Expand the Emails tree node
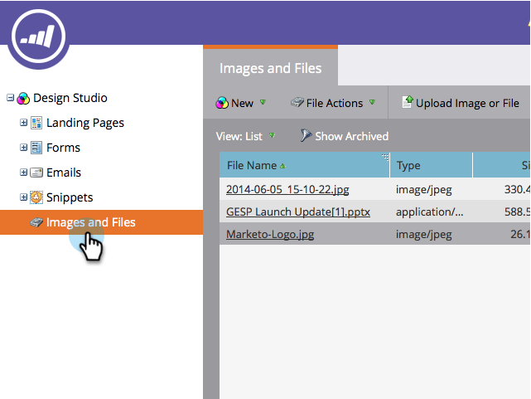Viewport: 531px width, 399px height. (24, 173)
